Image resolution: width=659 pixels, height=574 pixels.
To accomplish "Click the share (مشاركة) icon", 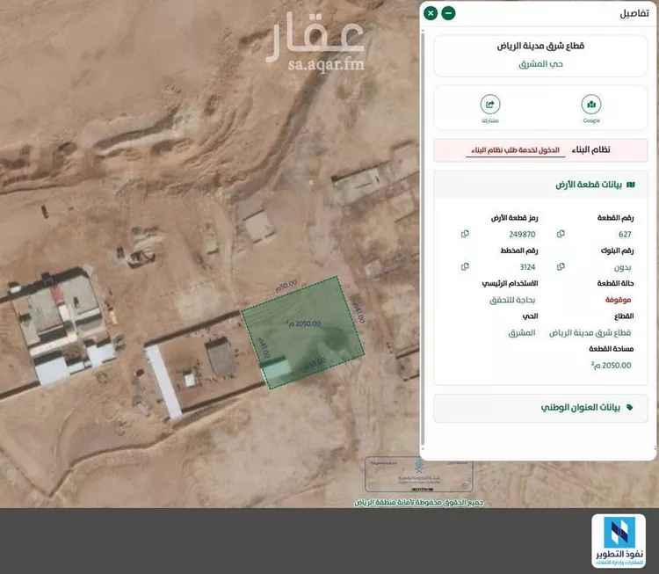I will tap(490, 105).
